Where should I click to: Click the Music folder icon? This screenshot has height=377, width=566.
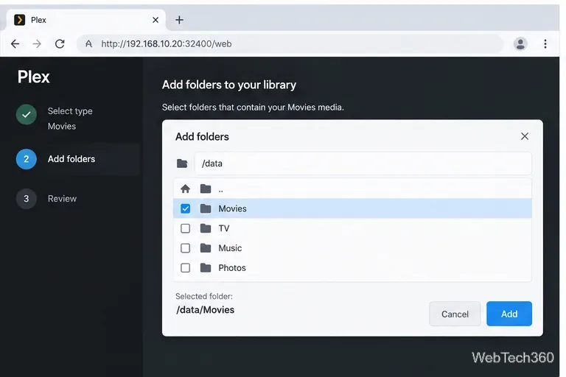(x=206, y=248)
